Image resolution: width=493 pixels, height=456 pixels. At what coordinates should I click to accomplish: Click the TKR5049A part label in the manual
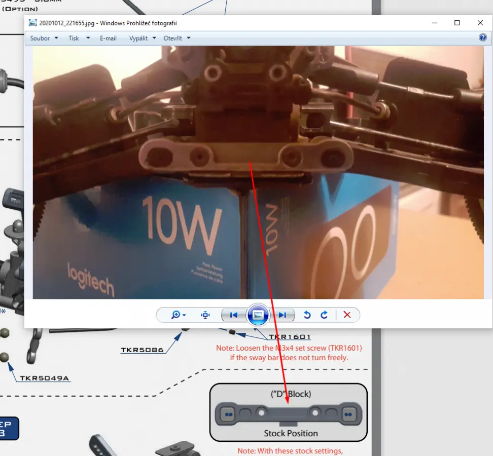click(x=44, y=378)
